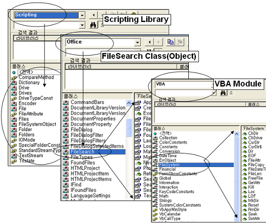Open search text dropdown arrow in Scripting window
Viewport: 266px width, 224px height.
tap(82, 25)
